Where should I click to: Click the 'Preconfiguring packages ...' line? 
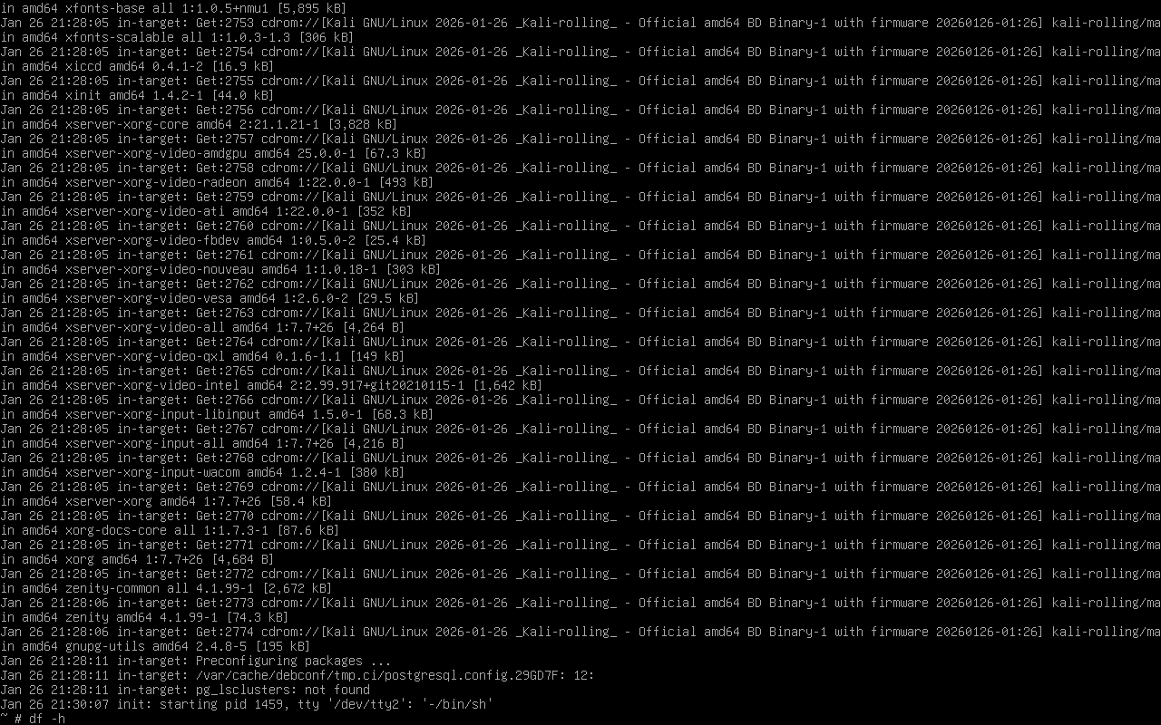pos(294,661)
